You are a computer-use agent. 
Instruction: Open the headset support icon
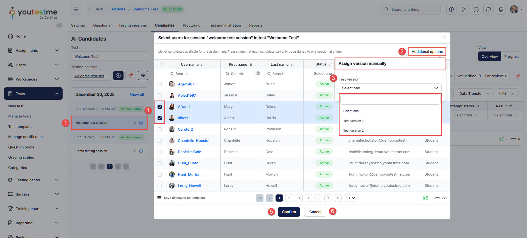tap(476, 9)
